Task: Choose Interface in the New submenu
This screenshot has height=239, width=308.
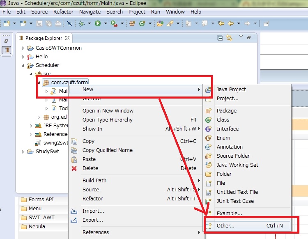Action: (x=228, y=129)
